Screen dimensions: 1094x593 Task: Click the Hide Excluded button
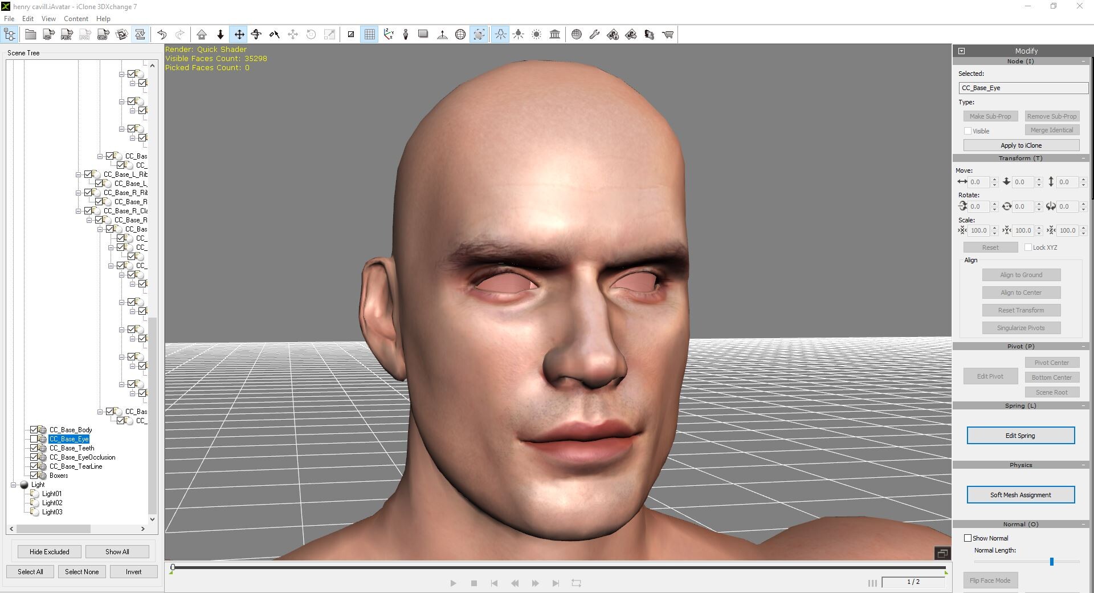[x=50, y=552]
